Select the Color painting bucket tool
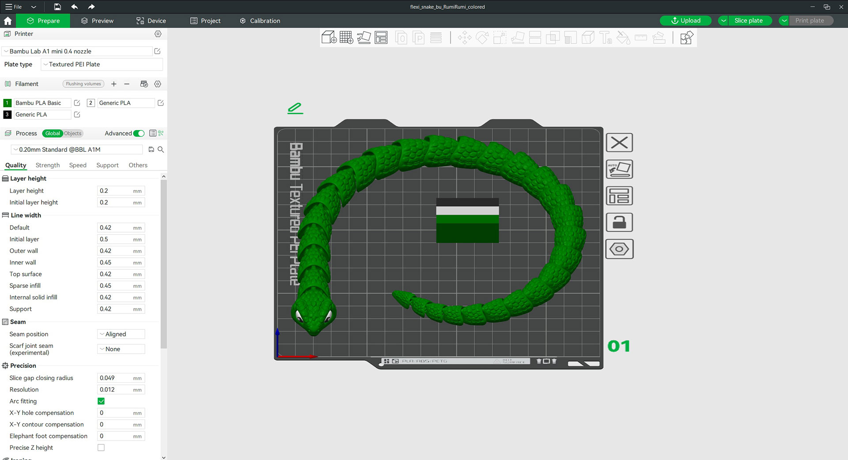 tap(623, 38)
